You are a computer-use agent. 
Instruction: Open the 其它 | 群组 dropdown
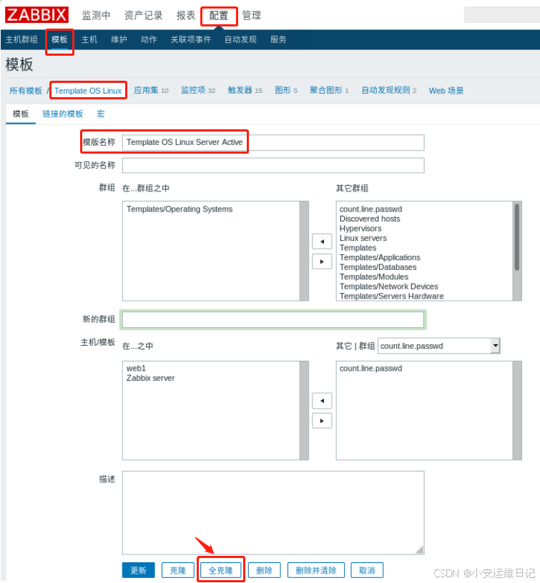[438, 346]
